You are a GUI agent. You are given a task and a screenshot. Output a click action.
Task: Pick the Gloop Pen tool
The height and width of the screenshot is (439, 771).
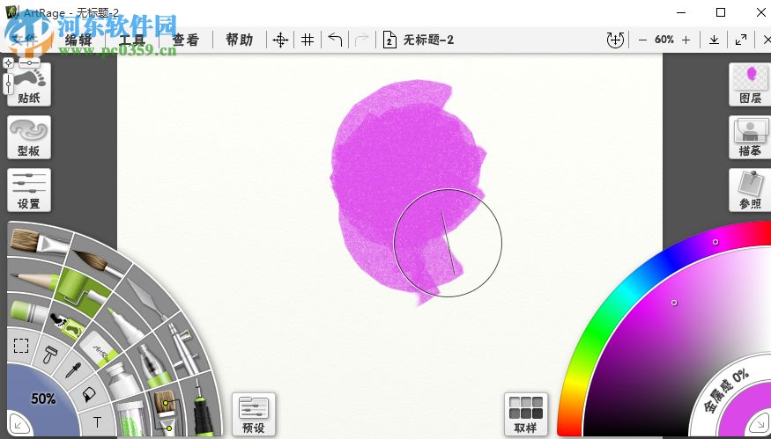(x=153, y=364)
